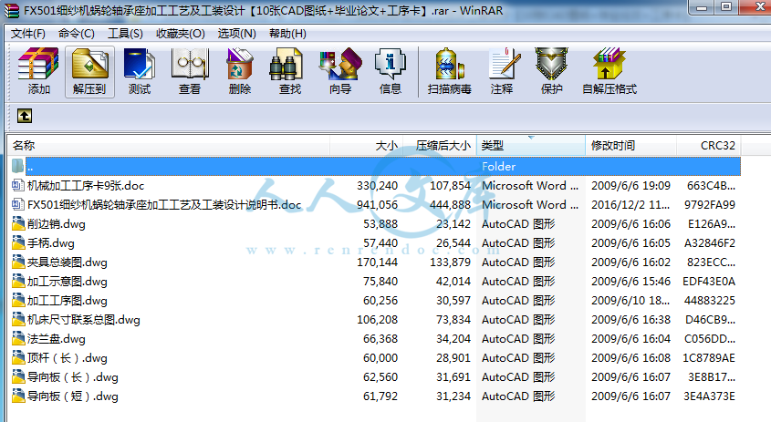771x422 pixels.
Task: Select file 导向板（短）.dwg
Action: (x=72, y=396)
